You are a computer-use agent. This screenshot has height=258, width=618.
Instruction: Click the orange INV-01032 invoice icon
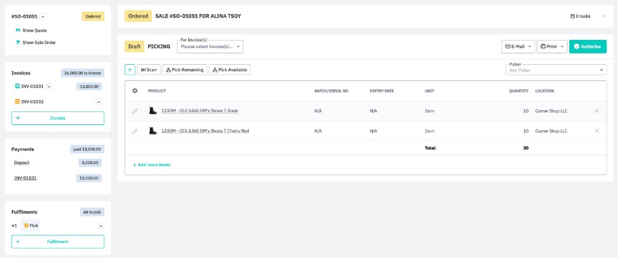(x=18, y=102)
